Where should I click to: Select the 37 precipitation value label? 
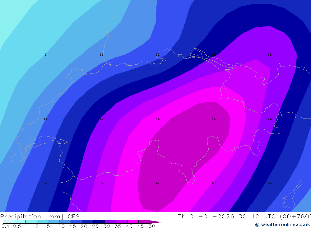point(101,183)
